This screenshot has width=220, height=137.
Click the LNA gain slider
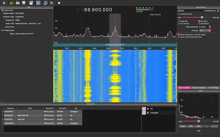pyautogui.click(x=202, y=17)
